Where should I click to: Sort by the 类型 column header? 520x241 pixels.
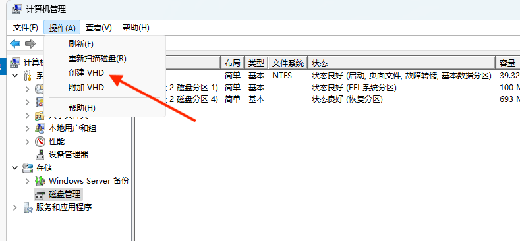pyautogui.click(x=256, y=63)
